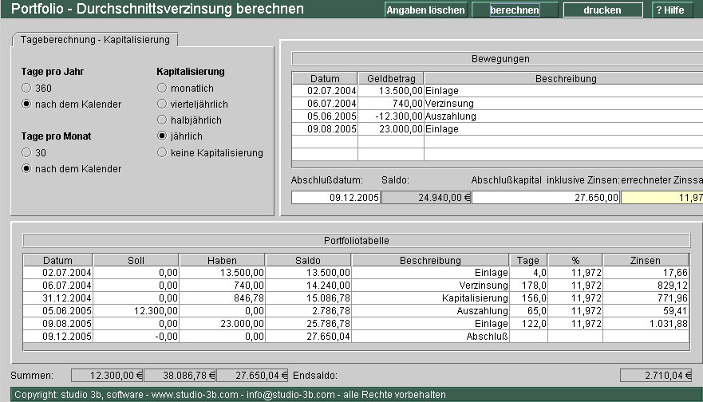Select 'jährlich' capitalization radio button
The height and width of the screenshot is (402, 703).
pos(162,136)
